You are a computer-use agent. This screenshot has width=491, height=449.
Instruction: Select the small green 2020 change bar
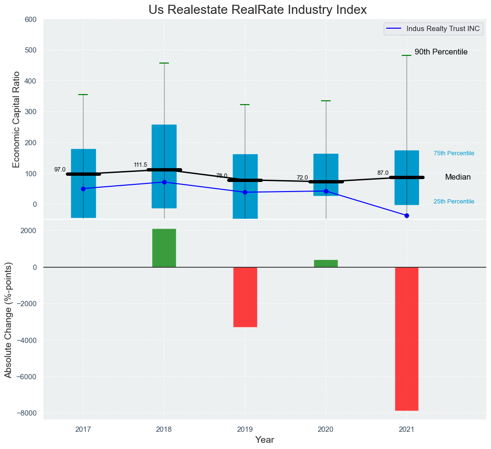[326, 263]
